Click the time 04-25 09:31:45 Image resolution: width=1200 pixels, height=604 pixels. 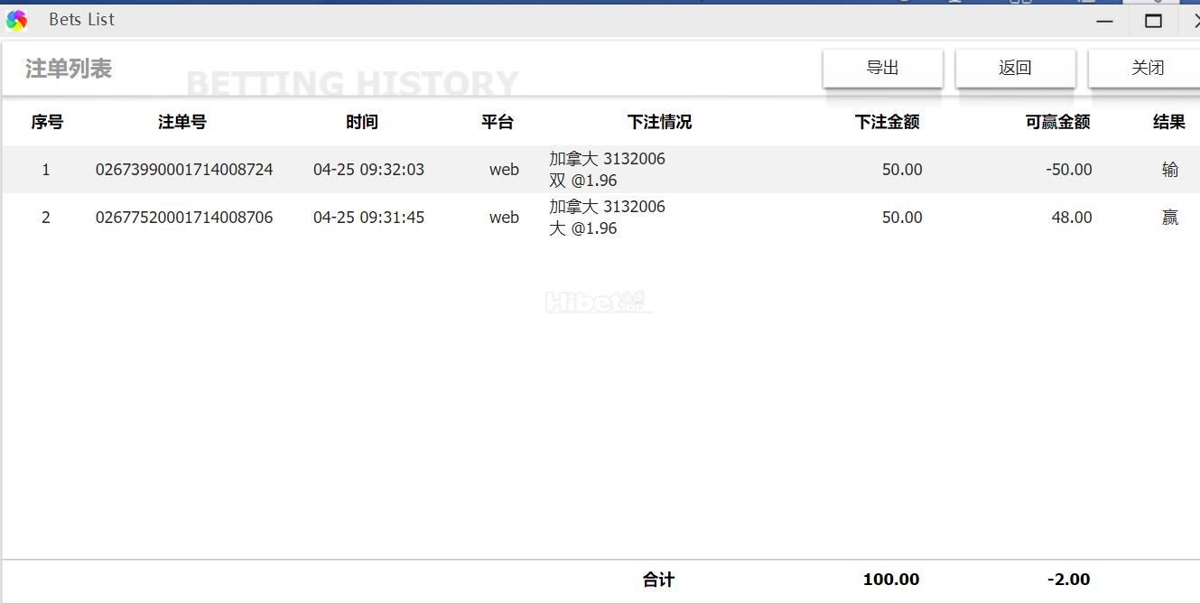coord(368,218)
